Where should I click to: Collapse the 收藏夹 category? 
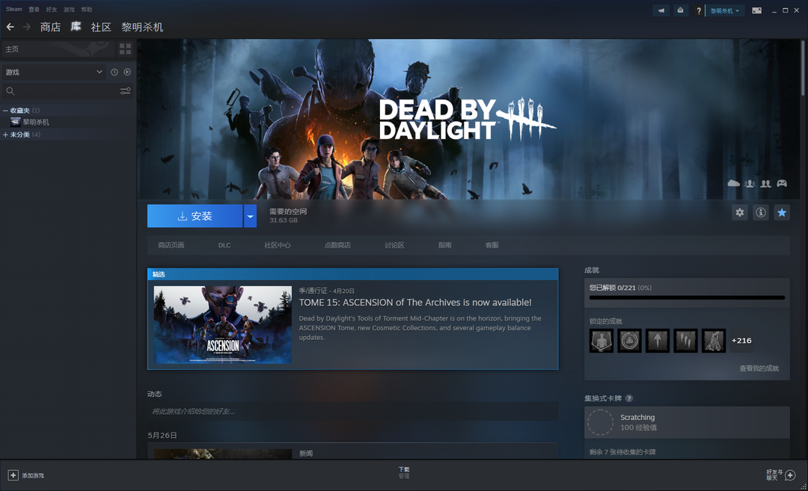coord(6,111)
